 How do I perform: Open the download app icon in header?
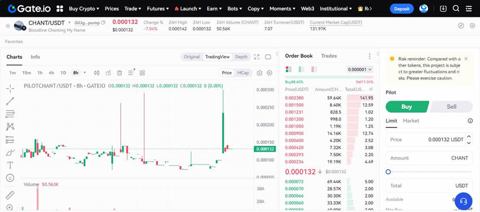pyautogui.click(x=443, y=8)
